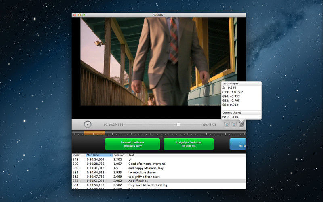Click the dimmed clock button beside 00:43:05

[227, 124]
